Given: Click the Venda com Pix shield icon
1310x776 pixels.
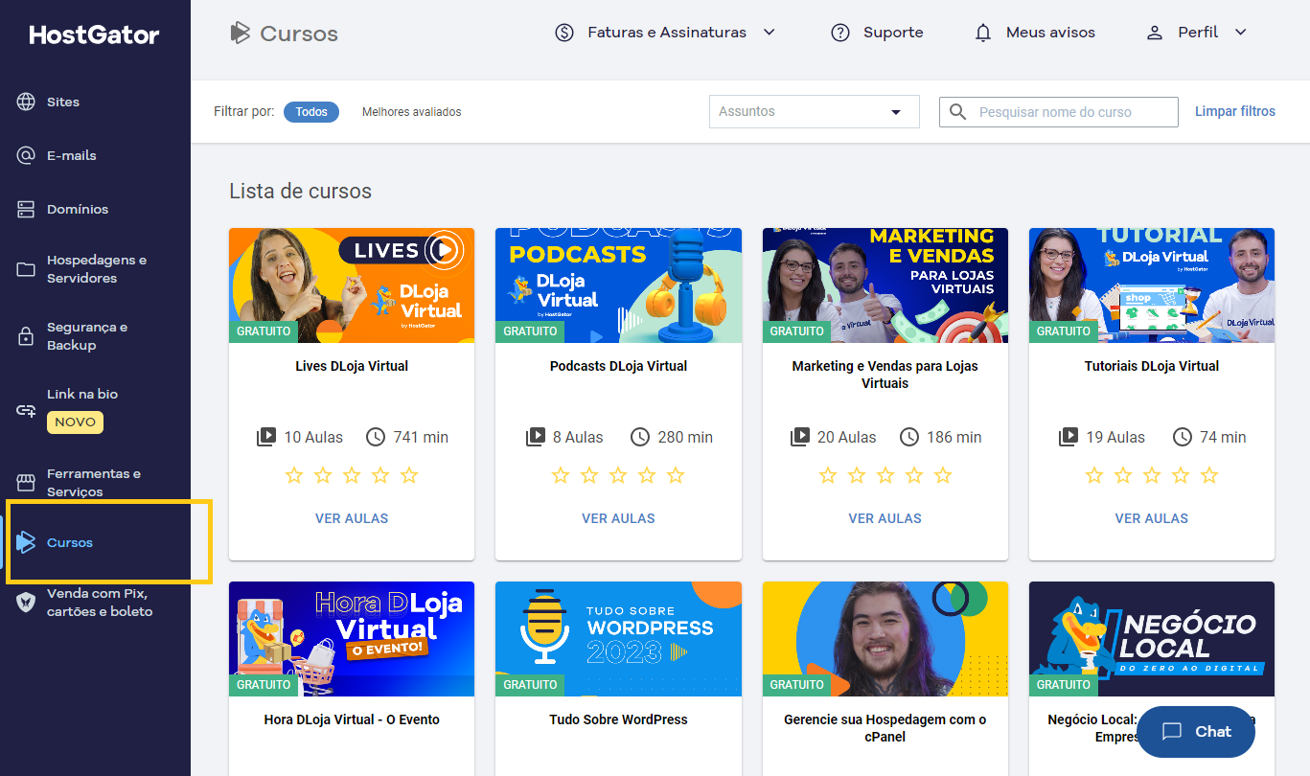Looking at the screenshot, I should (x=26, y=603).
